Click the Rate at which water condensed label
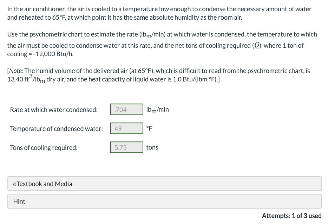Image resolution: width=328 pixels, height=224 pixels. pyautogui.click(x=54, y=110)
